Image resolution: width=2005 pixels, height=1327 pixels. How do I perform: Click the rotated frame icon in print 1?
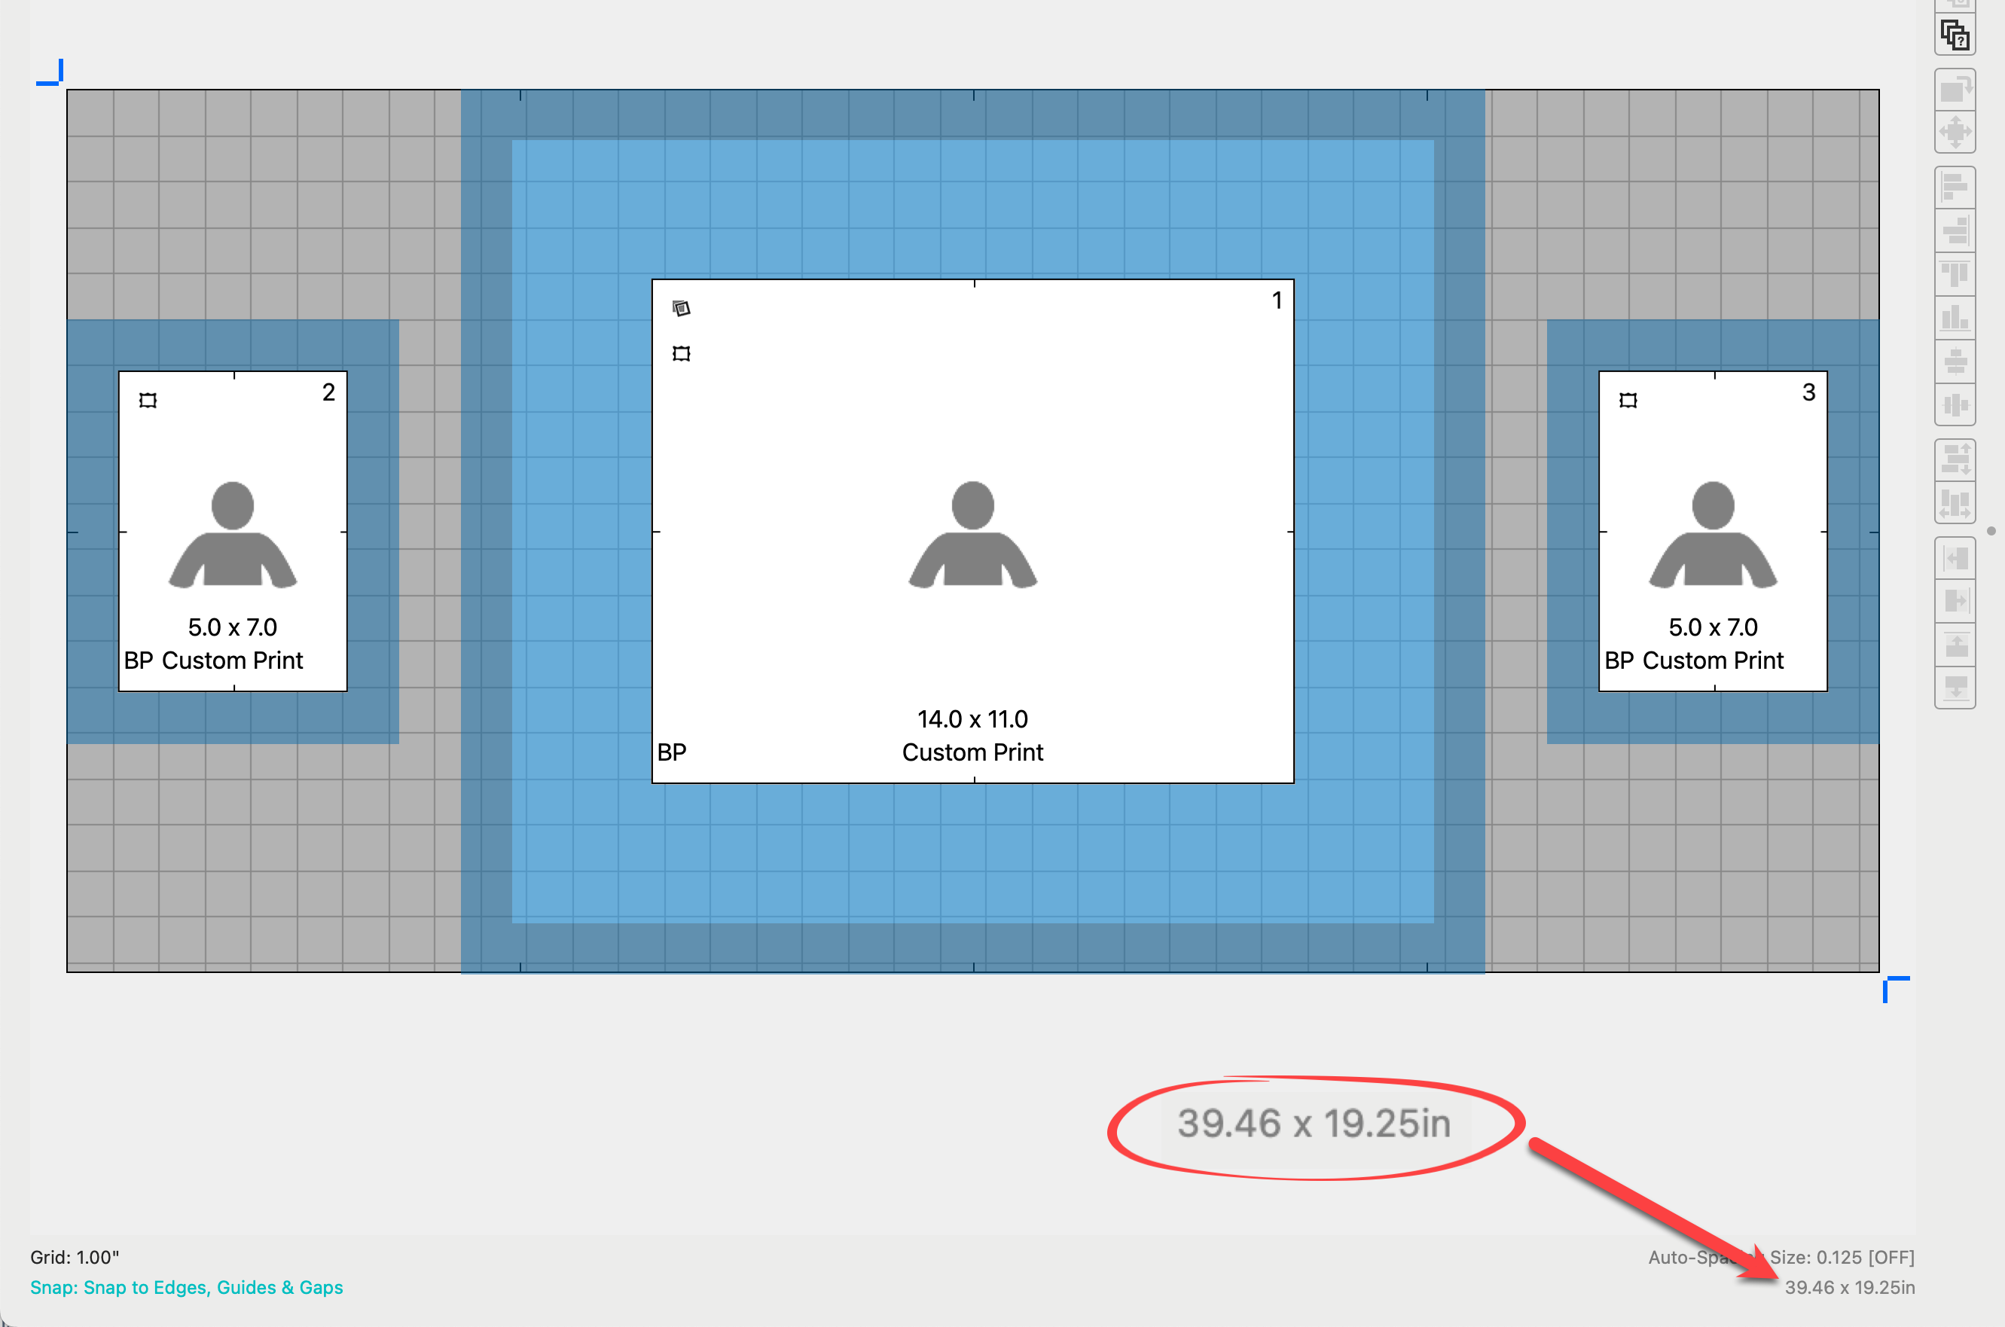[682, 308]
